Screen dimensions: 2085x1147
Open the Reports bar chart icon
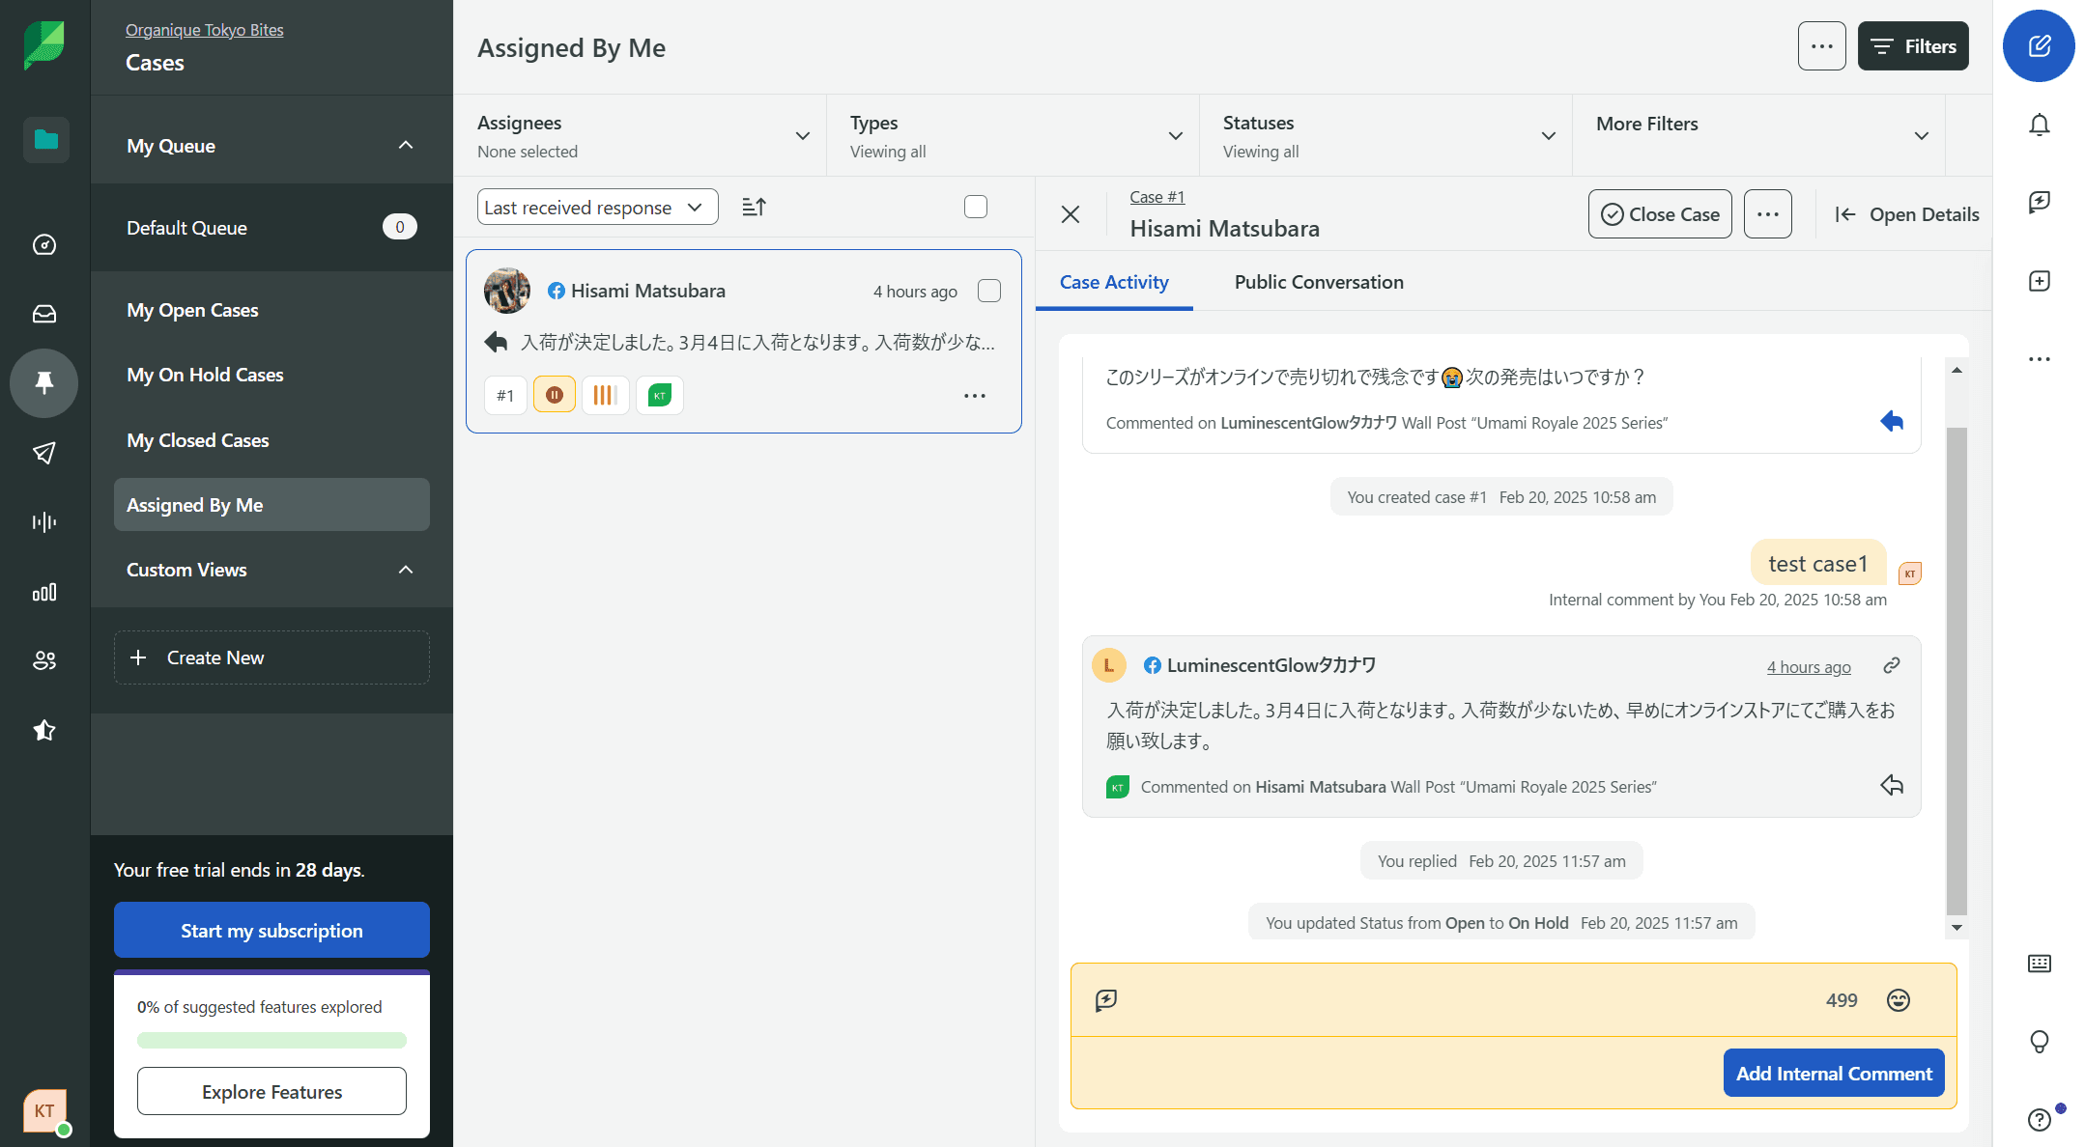point(44,592)
